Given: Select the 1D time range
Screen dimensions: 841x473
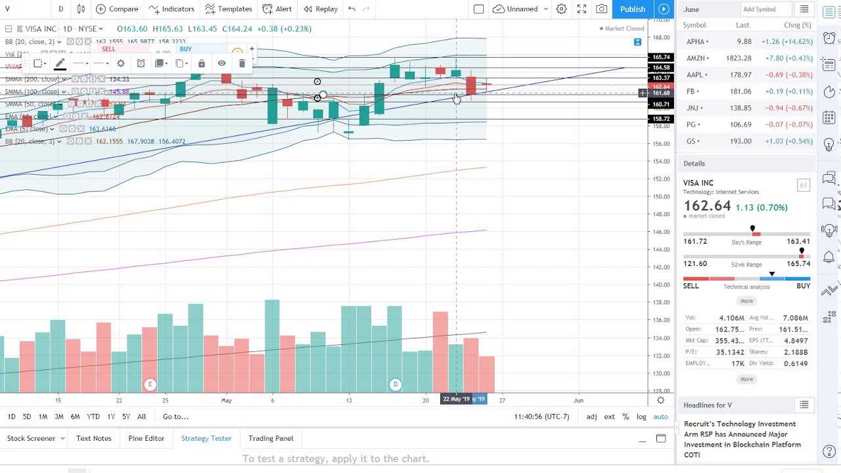Looking at the screenshot, I should (x=11, y=417).
